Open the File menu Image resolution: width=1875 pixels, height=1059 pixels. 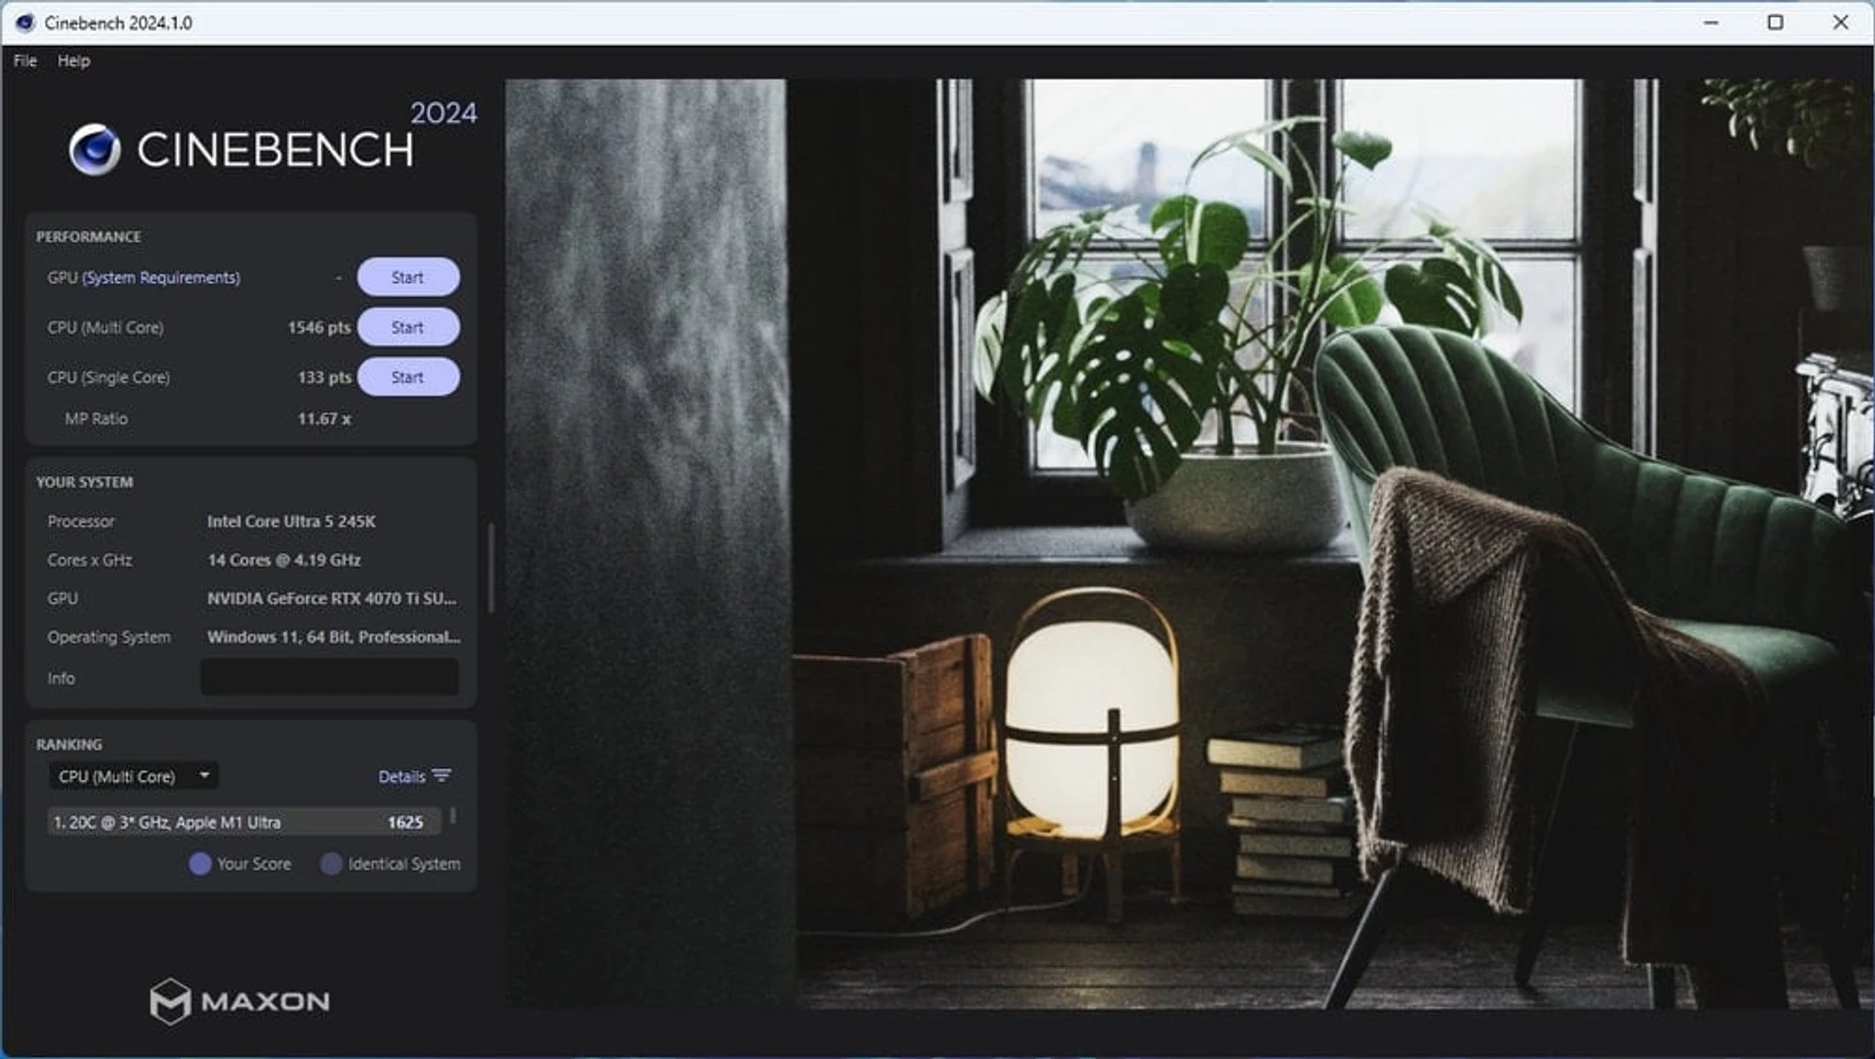click(x=25, y=61)
